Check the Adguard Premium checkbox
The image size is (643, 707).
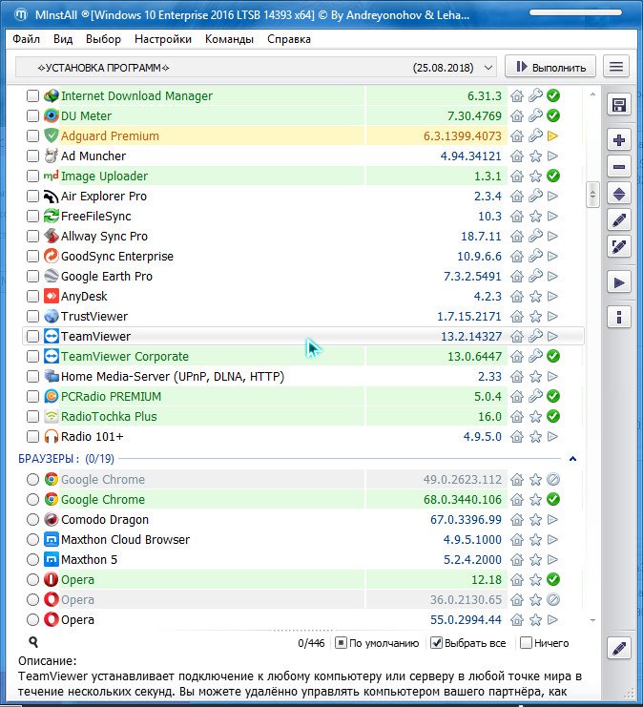[x=32, y=135]
